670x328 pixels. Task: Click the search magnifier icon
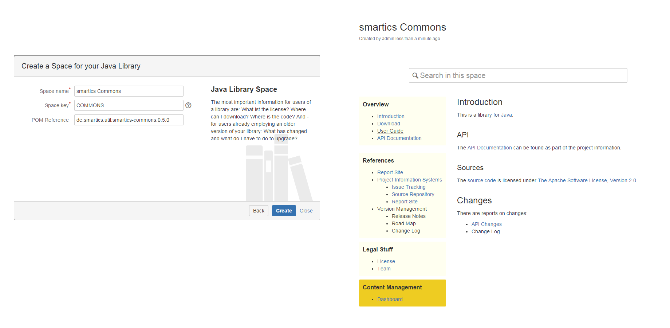pos(415,75)
